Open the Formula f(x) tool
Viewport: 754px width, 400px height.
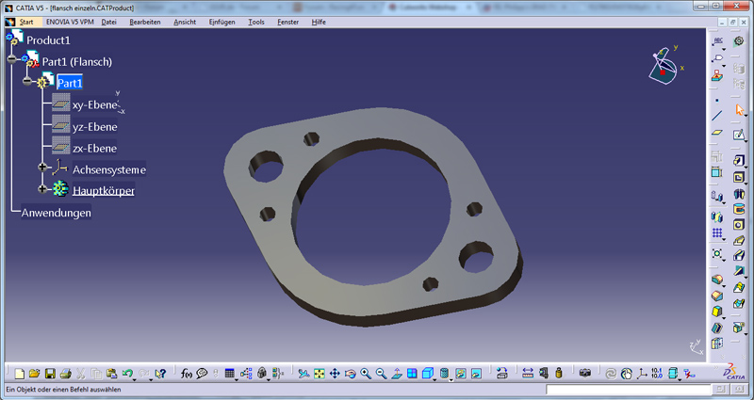[x=186, y=374]
